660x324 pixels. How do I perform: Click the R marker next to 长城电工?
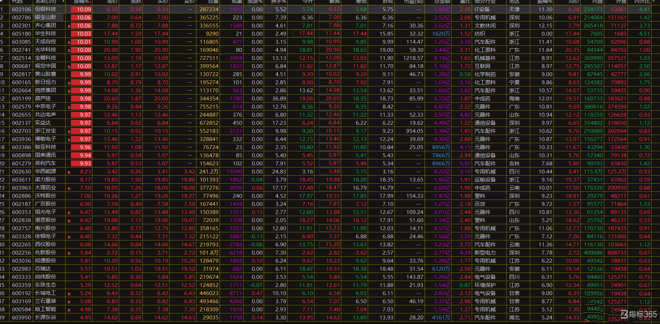[x=69, y=294]
